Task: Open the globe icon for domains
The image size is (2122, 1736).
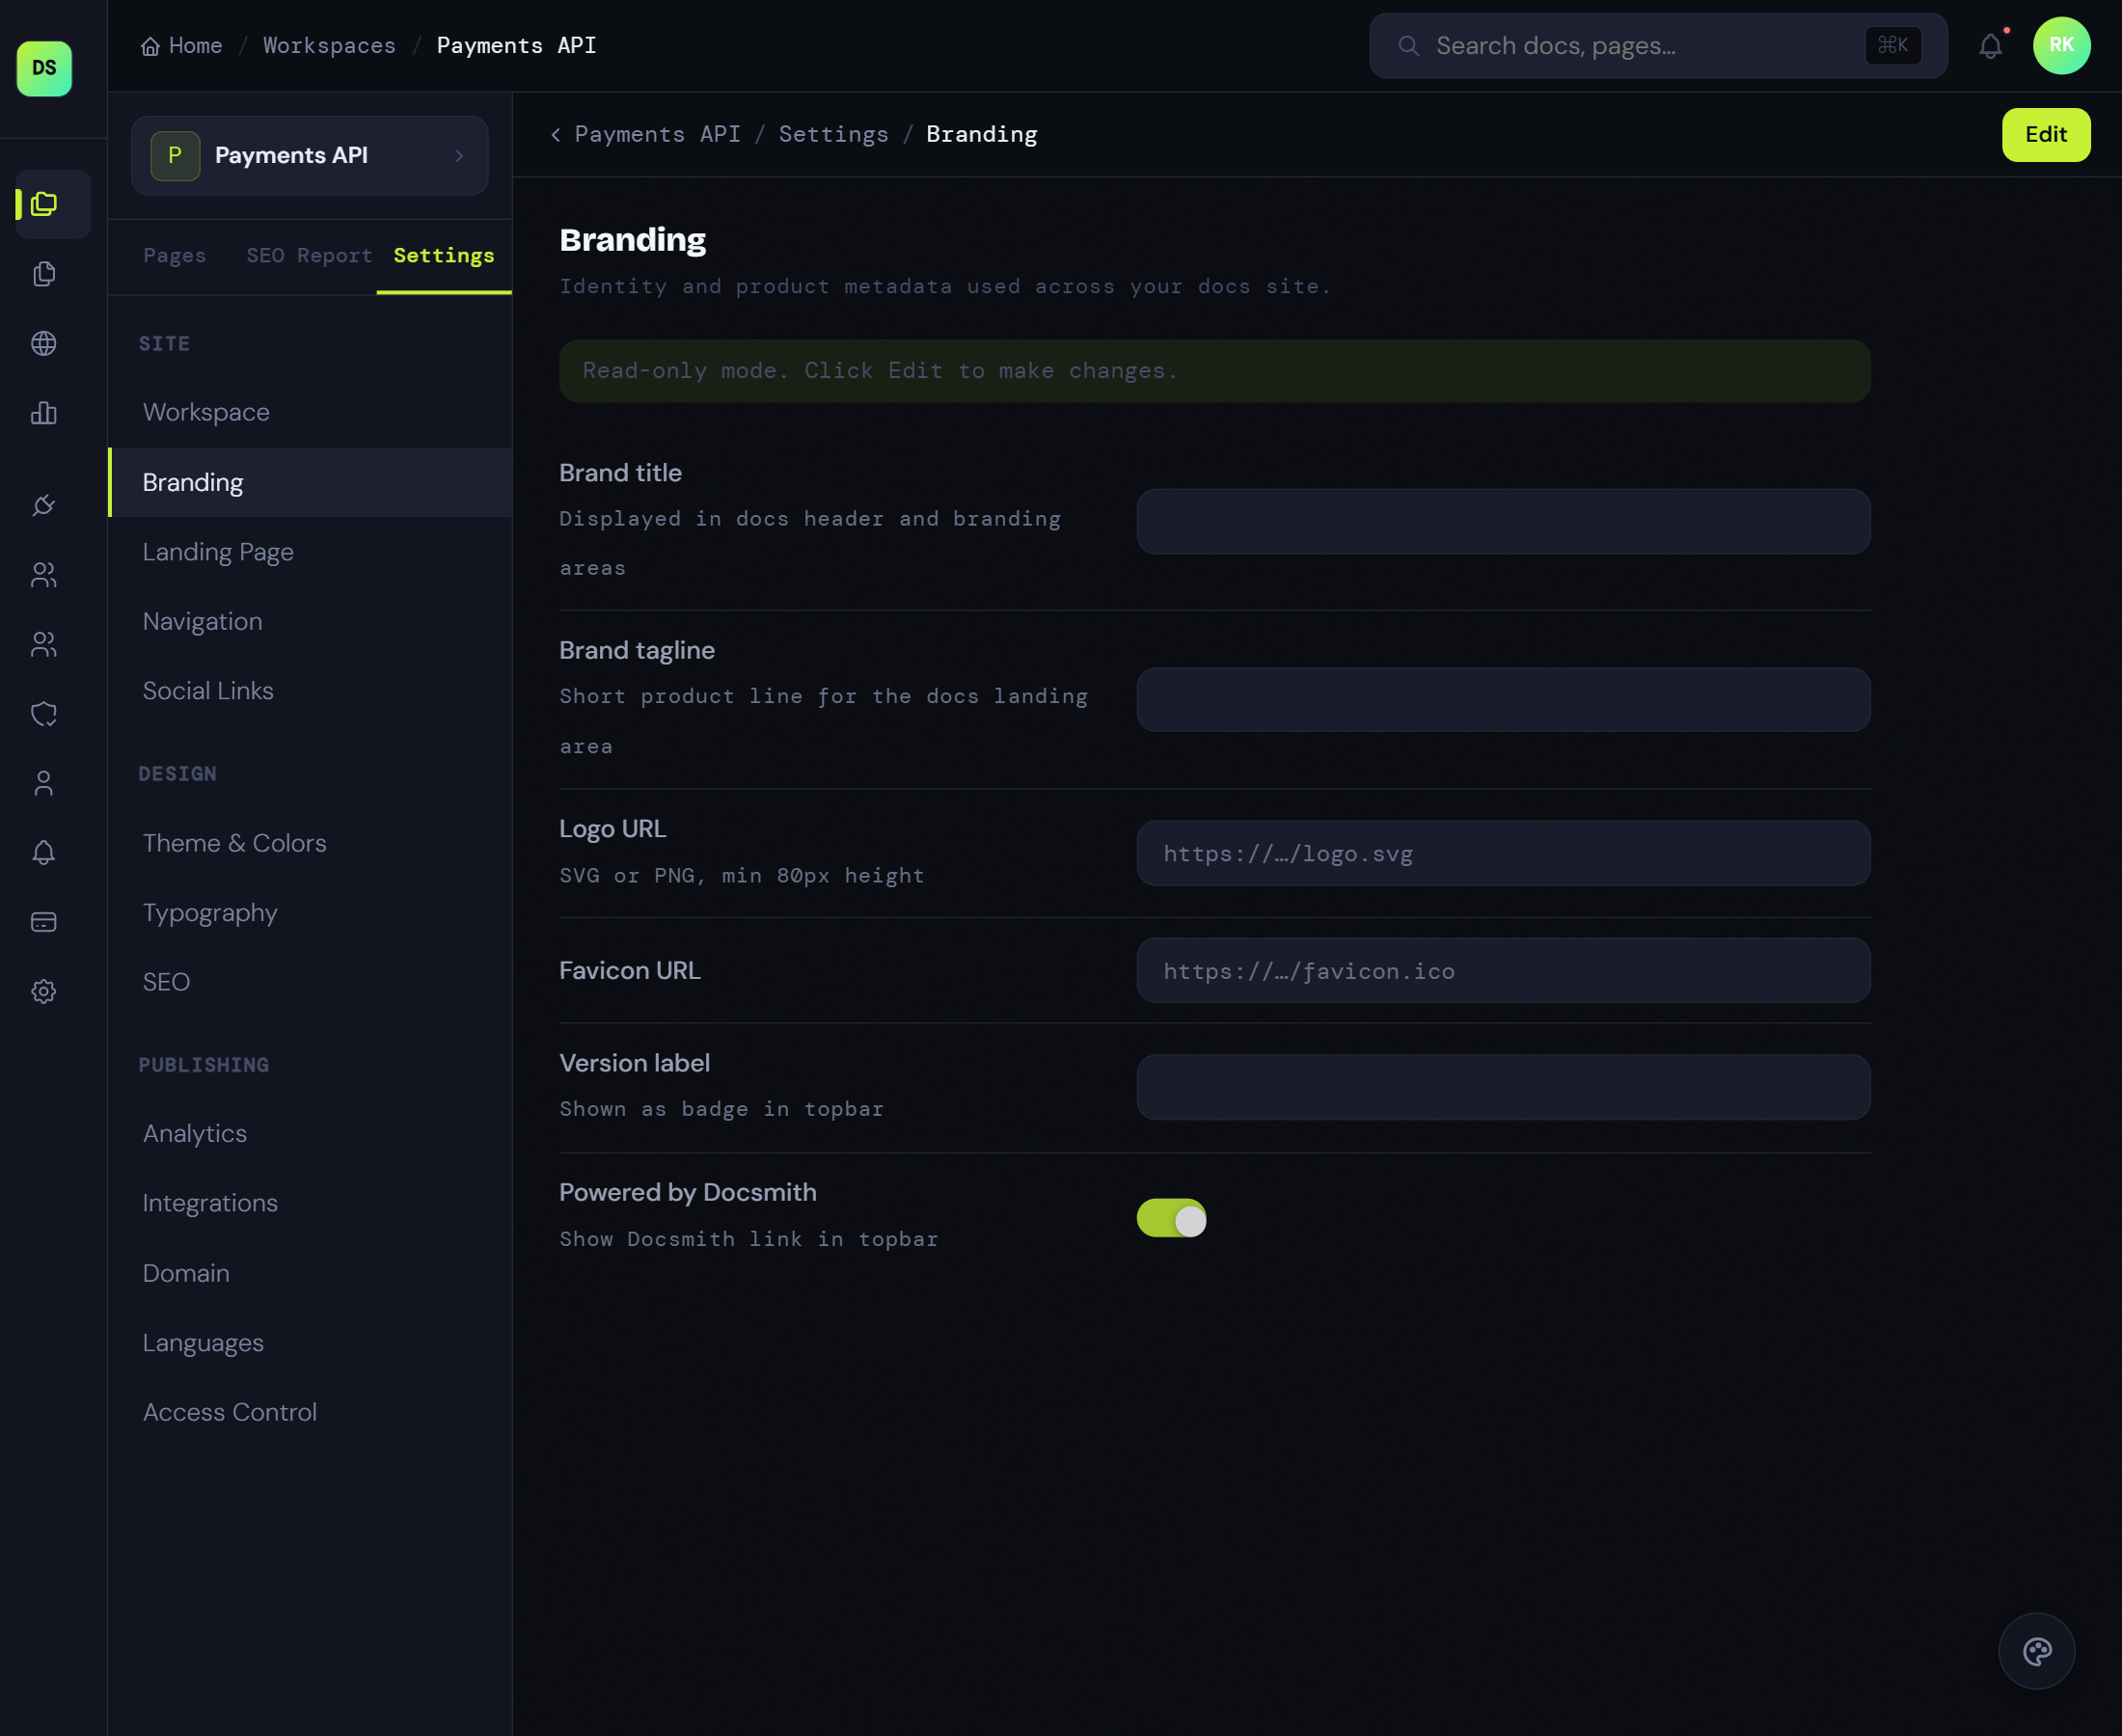Action: tap(43, 344)
